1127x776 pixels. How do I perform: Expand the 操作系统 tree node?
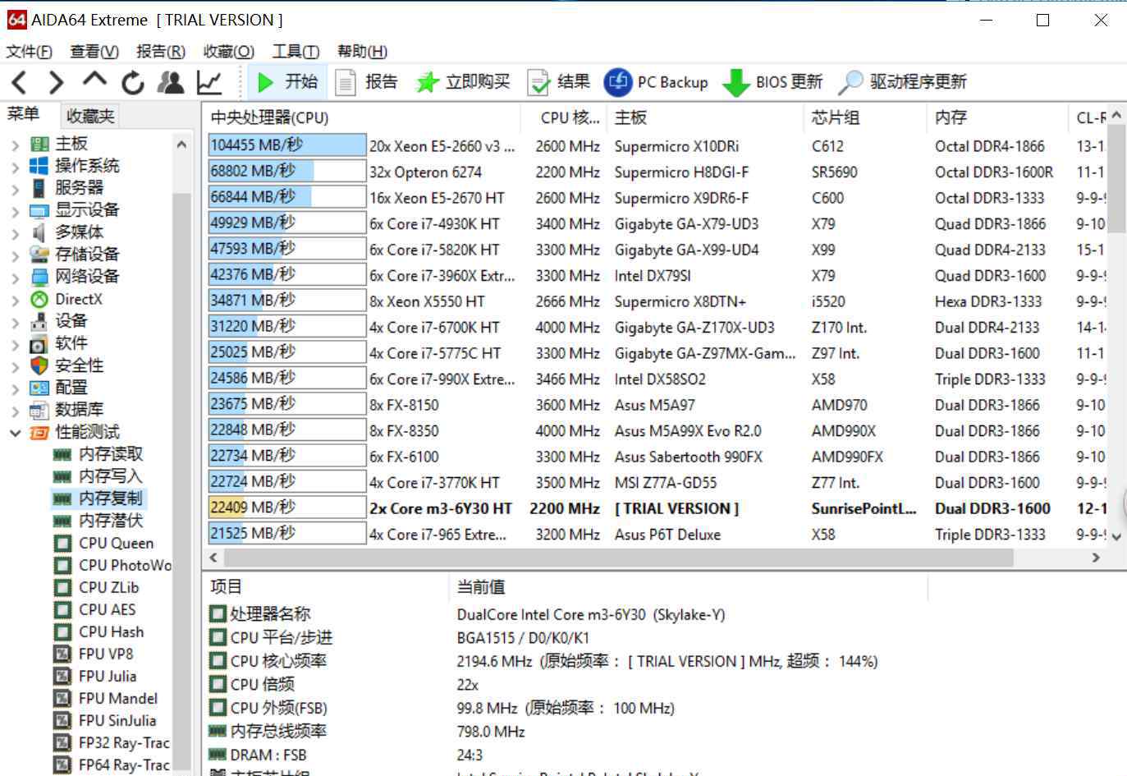(16, 167)
